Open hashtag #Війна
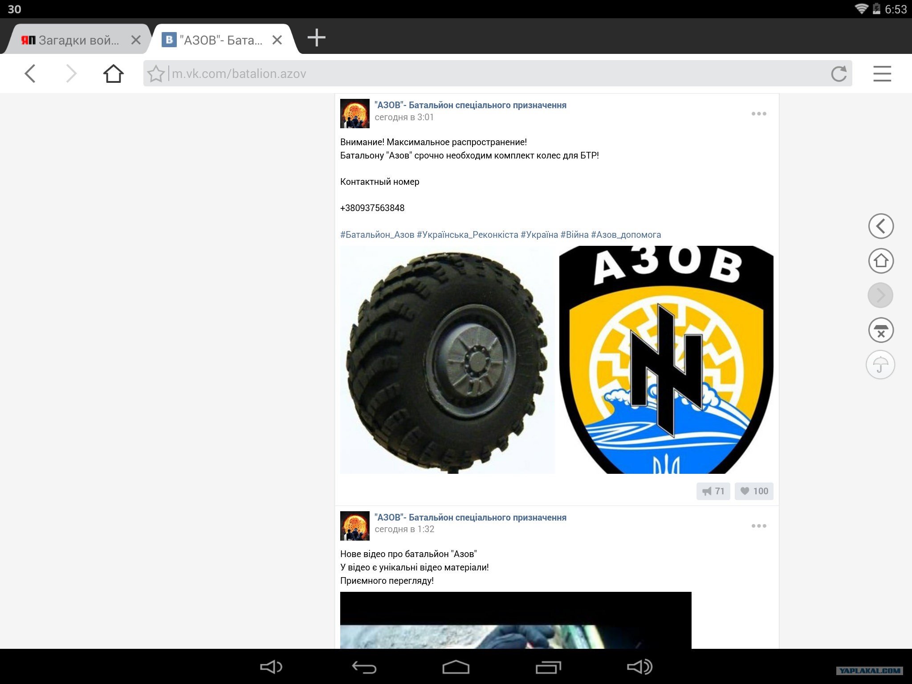Screen dimensions: 912x684 click(x=574, y=235)
